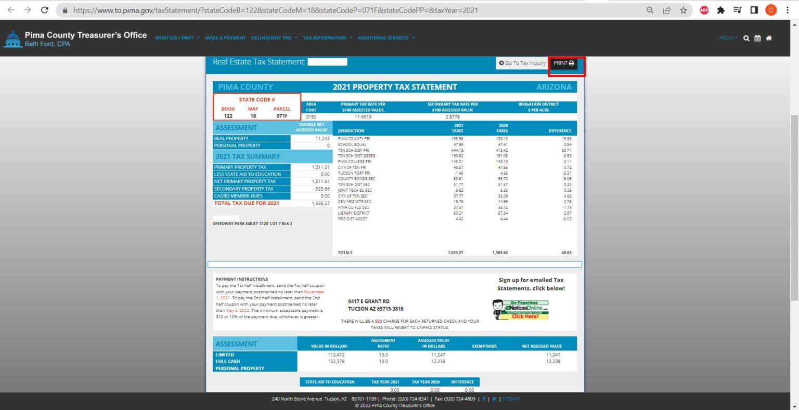
Task: Open the AdBlock Plus extension icon
Action: point(704,10)
